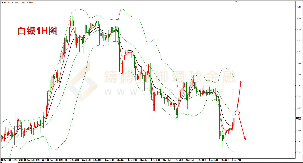Click the XAGUSD,H1 symbol label in the chart header
Viewport: 303px width, 163px height.
(9, 2)
